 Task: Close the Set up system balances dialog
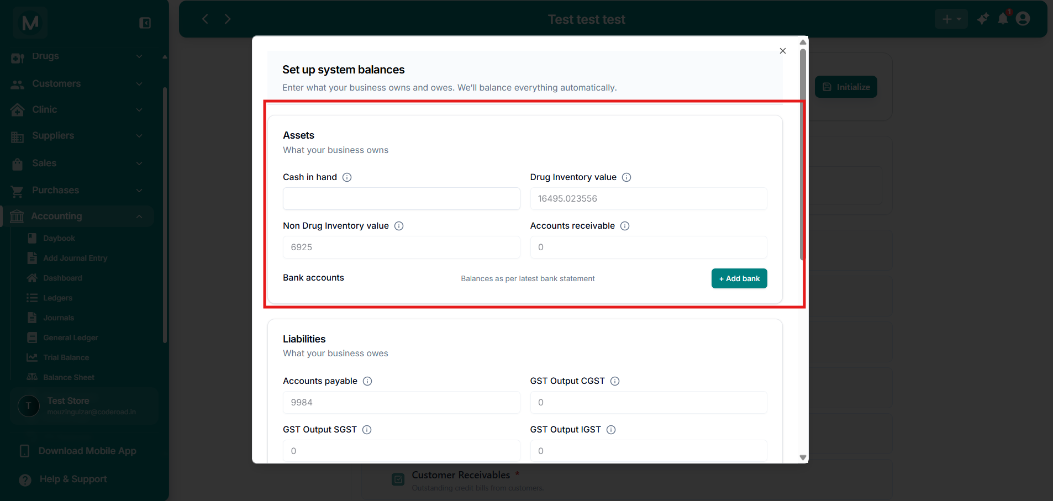(x=783, y=51)
